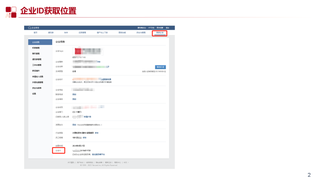The width and height of the screenshot is (322, 181).
Task: Select the 我的企业 tab
Action: [160, 33]
